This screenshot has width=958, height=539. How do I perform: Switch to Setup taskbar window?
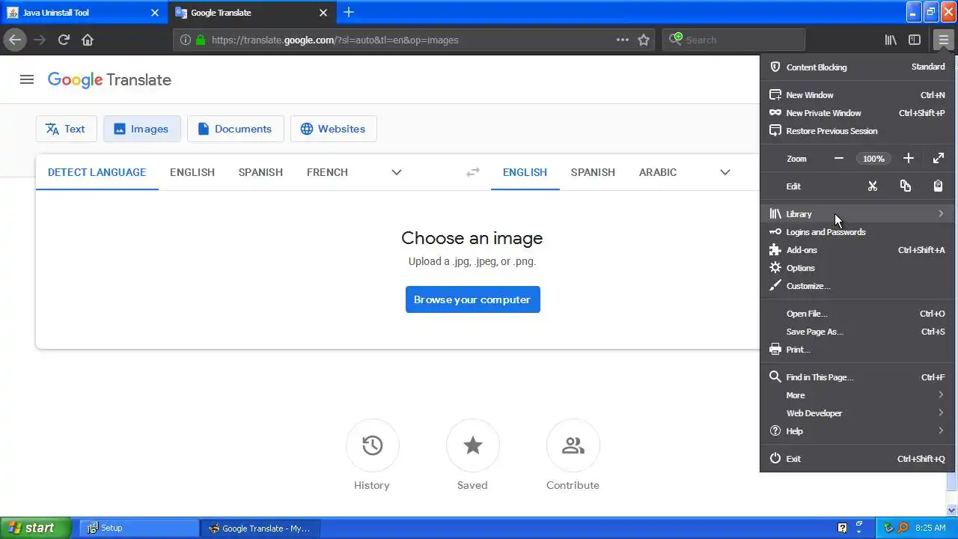click(138, 528)
